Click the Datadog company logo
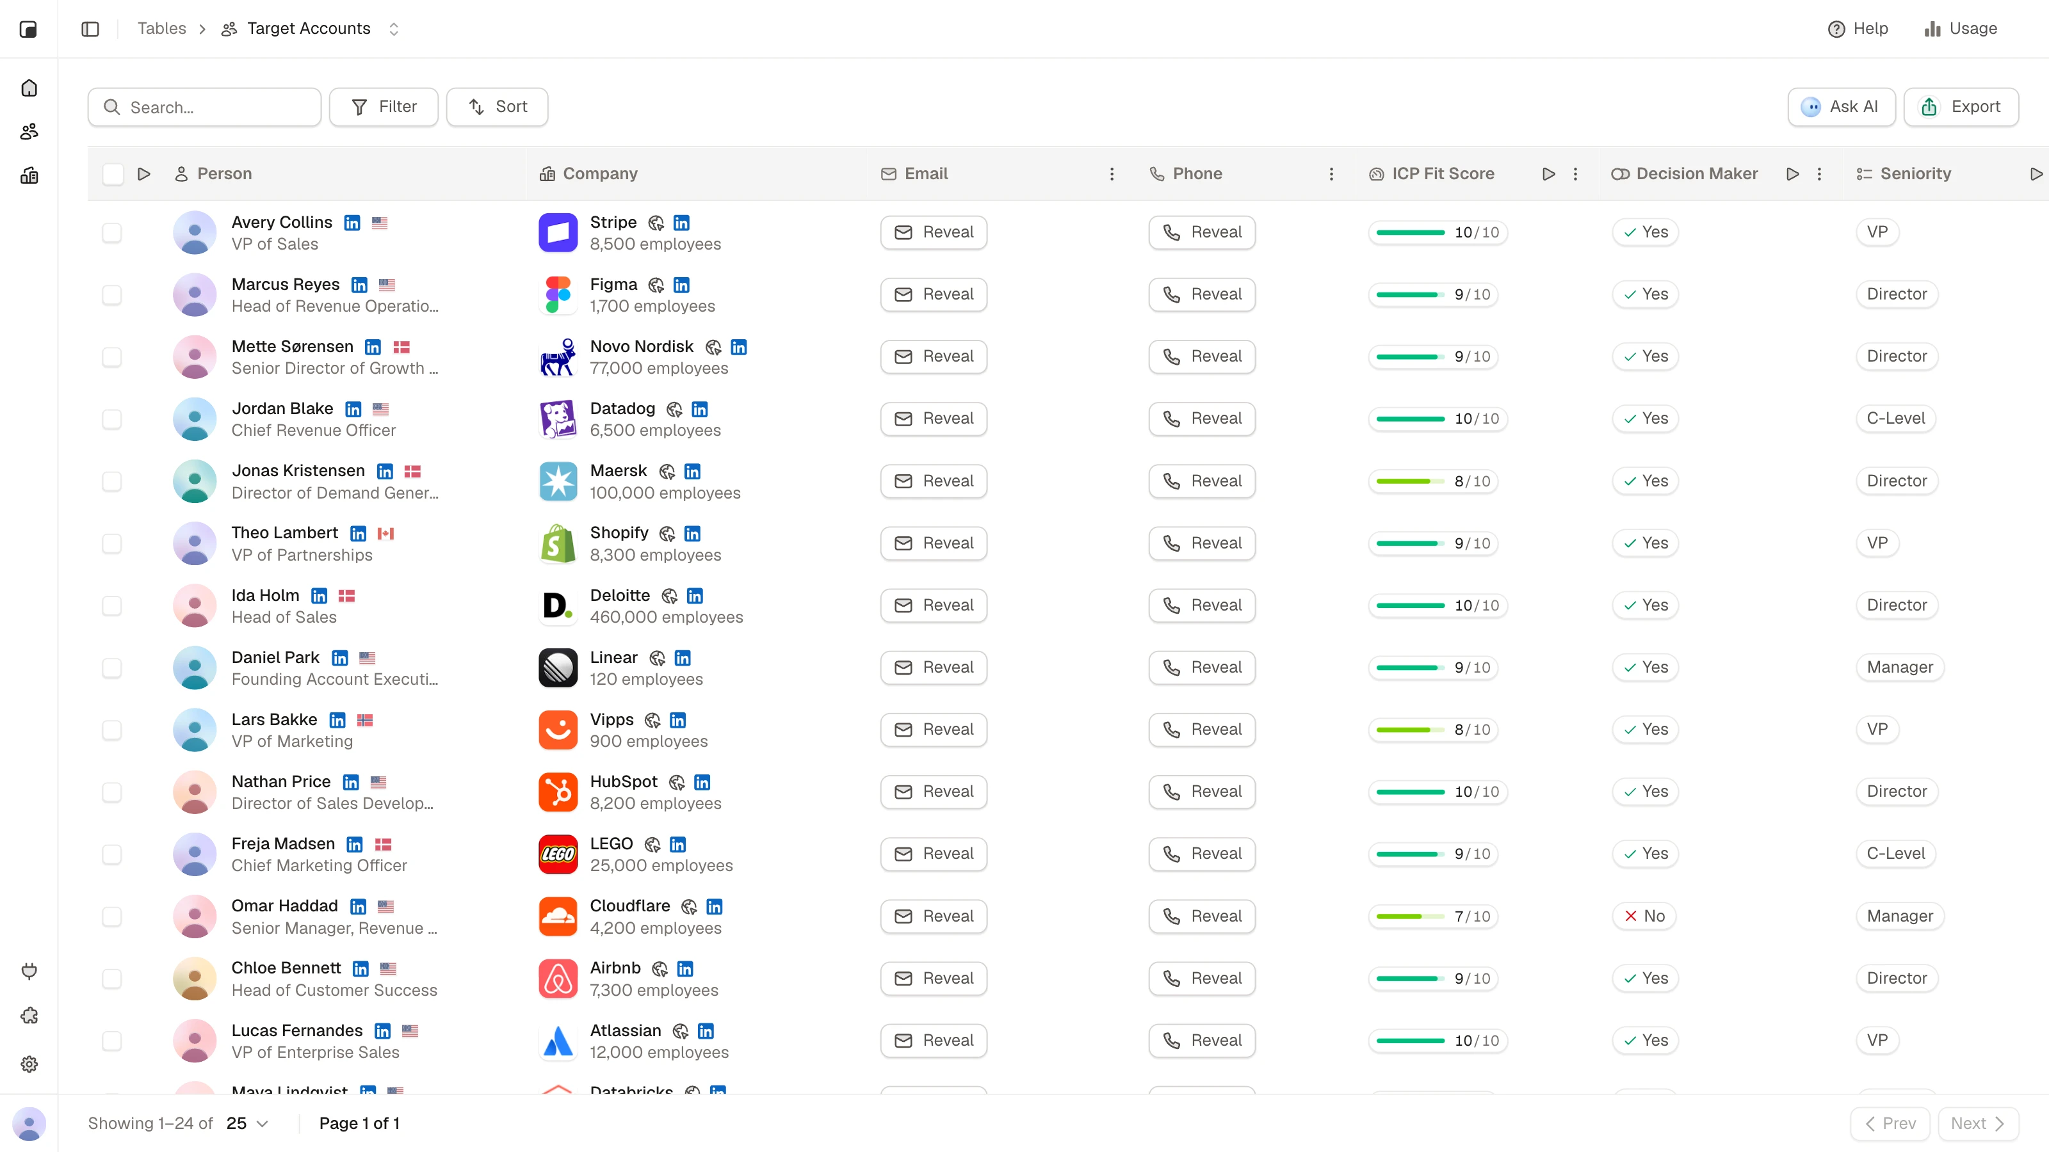Image resolution: width=2049 pixels, height=1152 pixels. pyautogui.click(x=558, y=419)
